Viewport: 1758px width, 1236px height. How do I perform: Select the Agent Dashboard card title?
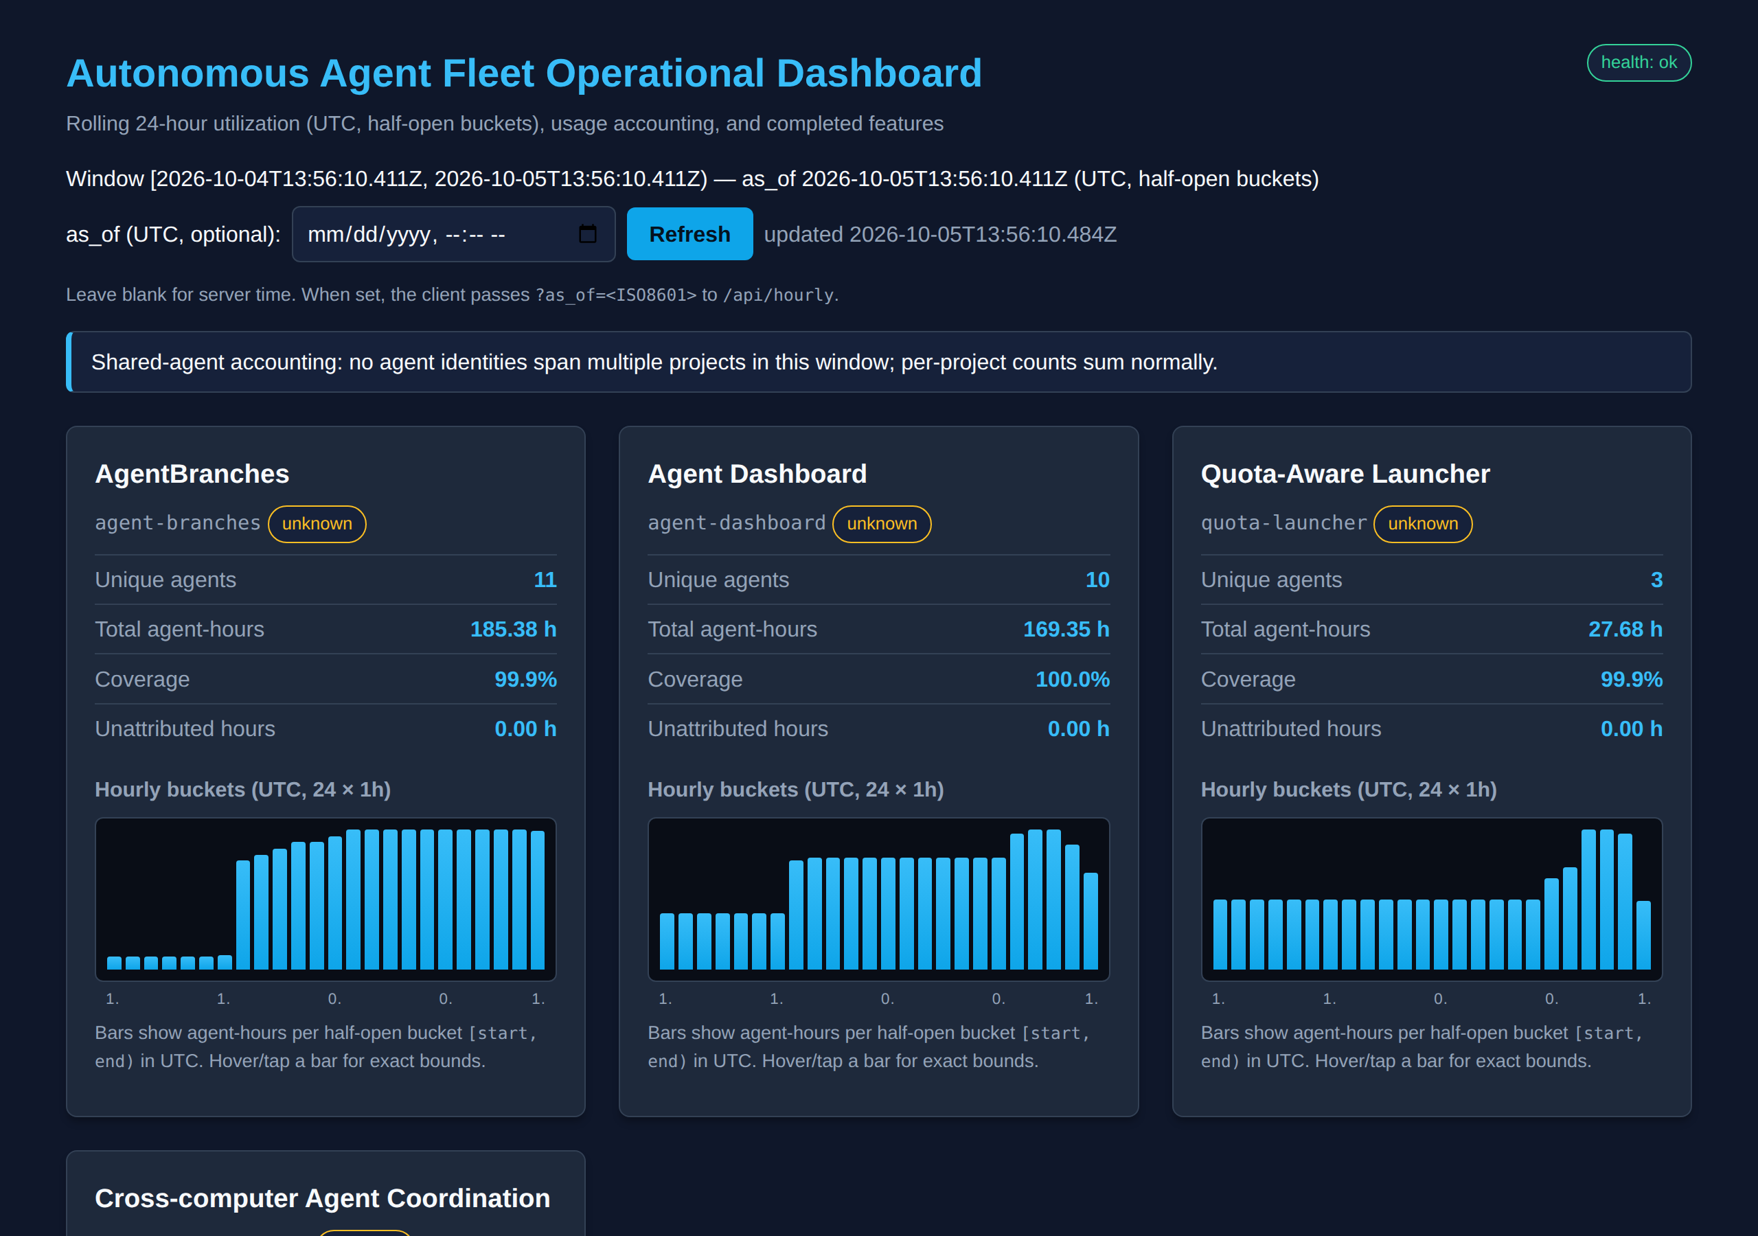(x=757, y=473)
